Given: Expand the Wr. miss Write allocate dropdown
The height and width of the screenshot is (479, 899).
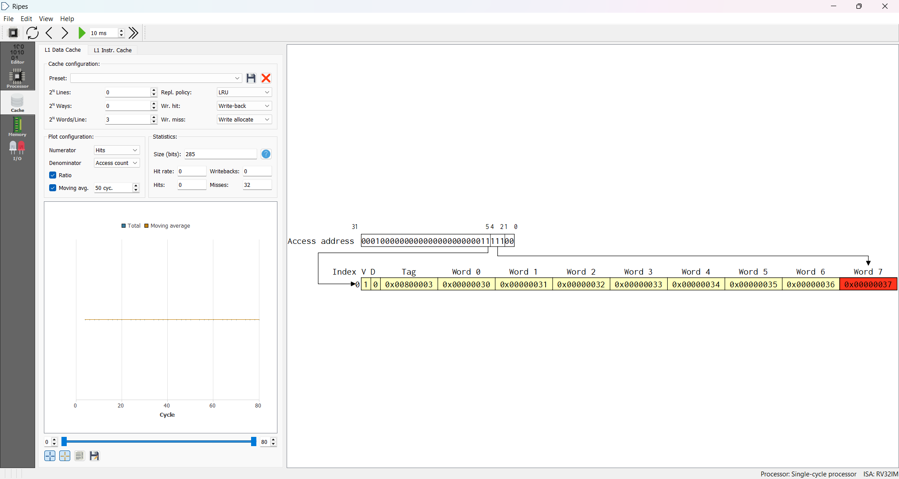Looking at the screenshot, I should coord(244,119).
